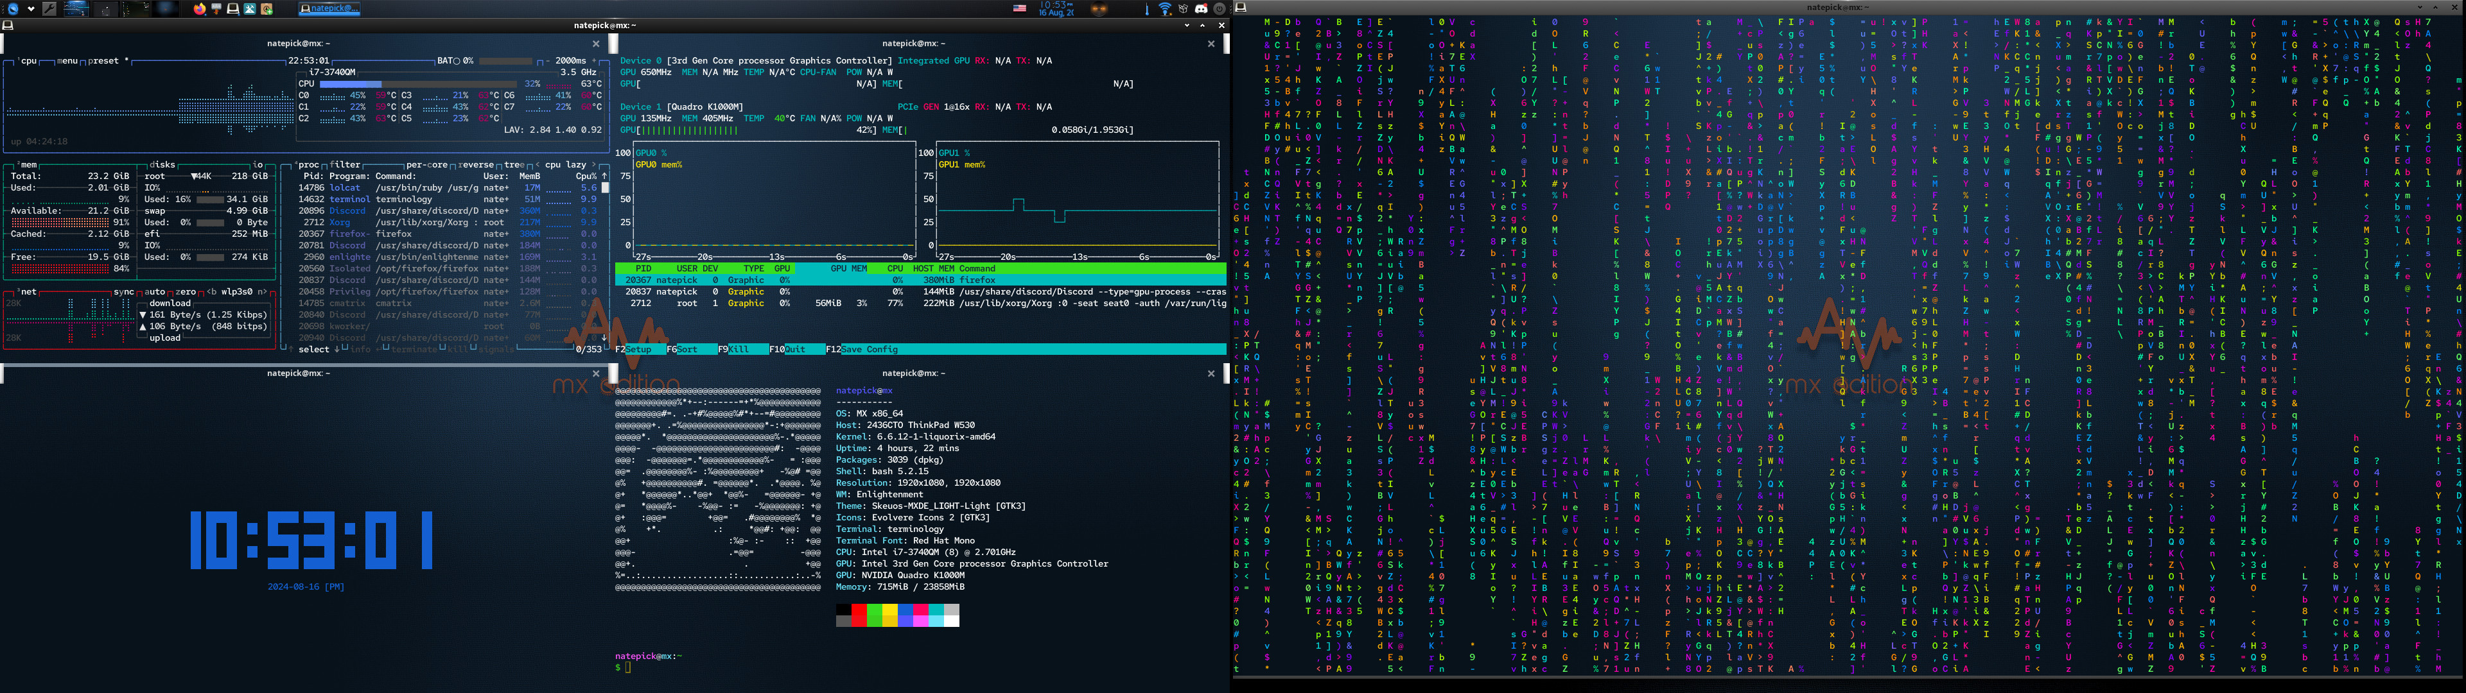The height and width of the screenshot is (693, 2466).
Task: Click the scroll up arrow in btop proc list
Action: (604, 176)
